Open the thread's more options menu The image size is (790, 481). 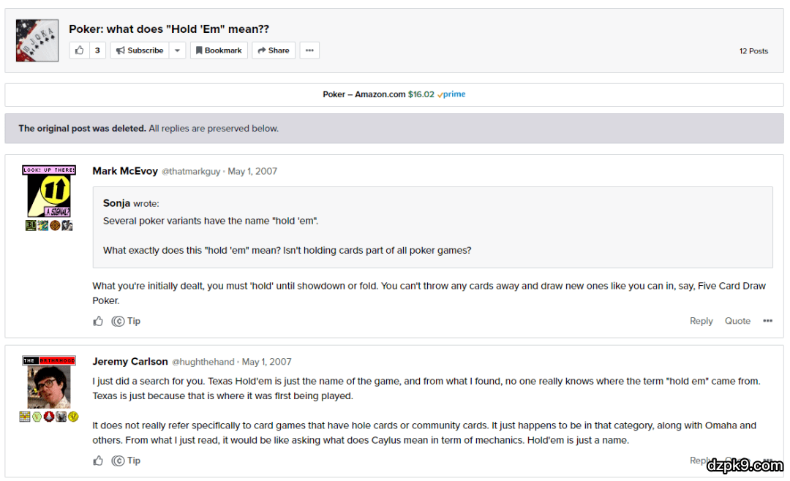coord(309,50)
